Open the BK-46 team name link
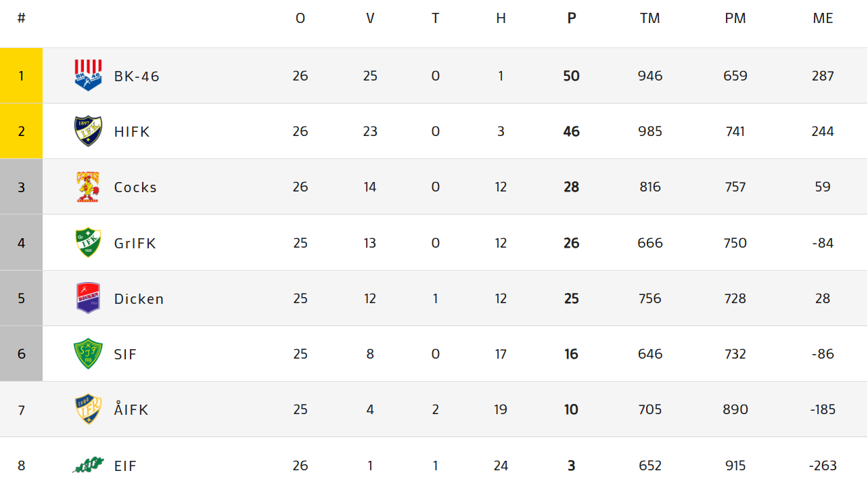This screenshot has height=496, width=868. click(x=137, y=76)
